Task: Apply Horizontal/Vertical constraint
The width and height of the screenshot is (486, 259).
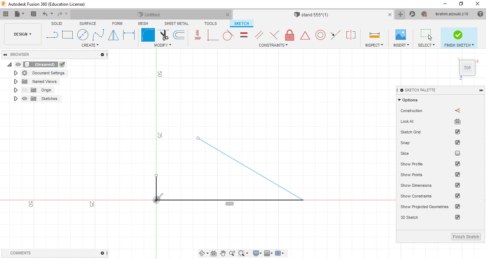Action: [x=198, y=35]
